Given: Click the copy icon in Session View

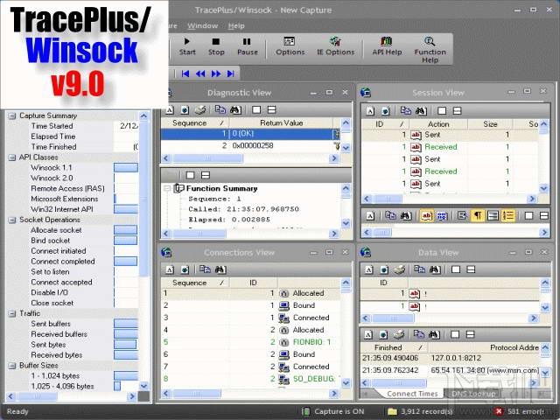Looking at the screenshot, I should 405,111.
